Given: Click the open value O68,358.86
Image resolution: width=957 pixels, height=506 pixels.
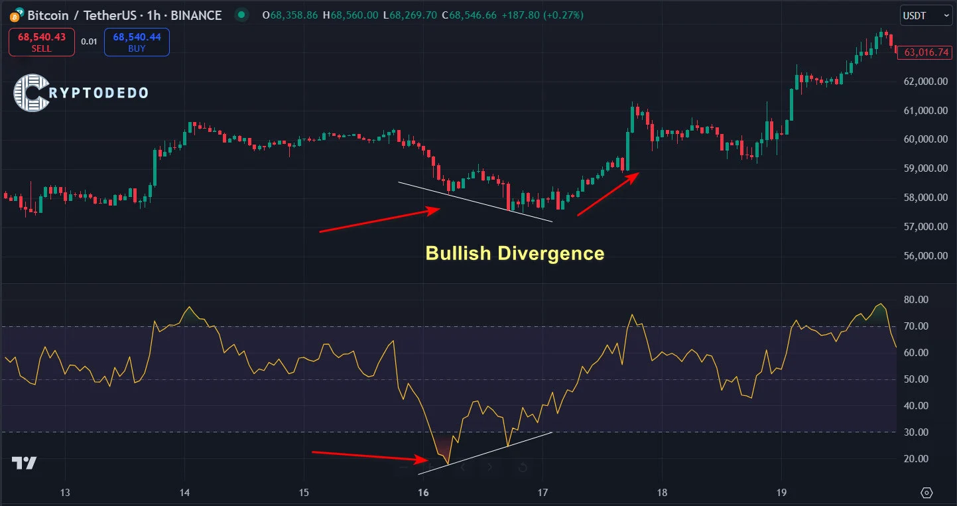Looking at the screenshot, I should [290, 15].
